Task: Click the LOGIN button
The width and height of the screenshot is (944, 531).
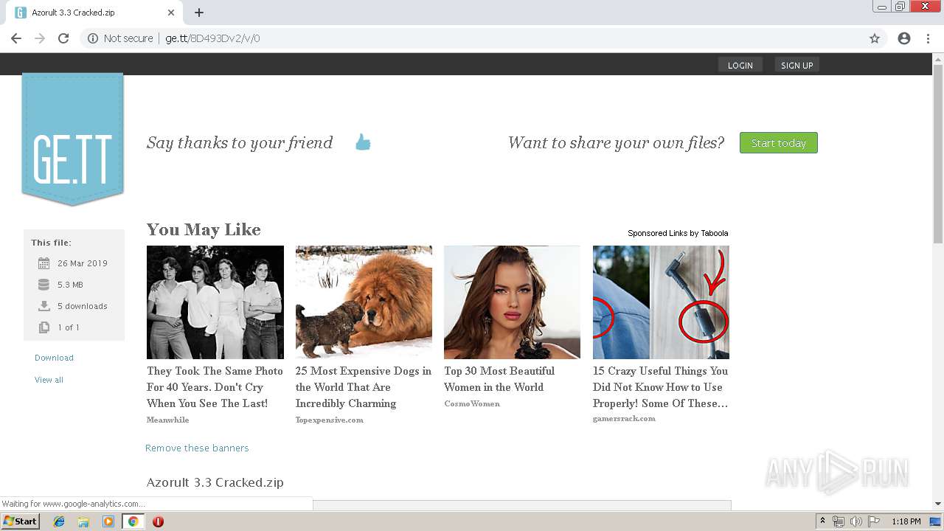Action: pos(740,65)
